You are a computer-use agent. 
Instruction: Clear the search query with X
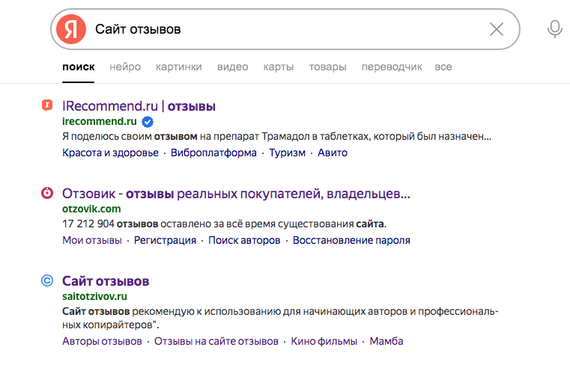(x=496, y=29)
